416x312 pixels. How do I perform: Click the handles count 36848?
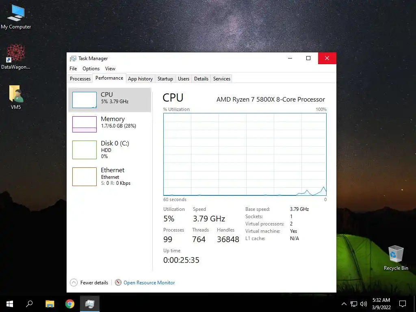[x=228, y=239]
